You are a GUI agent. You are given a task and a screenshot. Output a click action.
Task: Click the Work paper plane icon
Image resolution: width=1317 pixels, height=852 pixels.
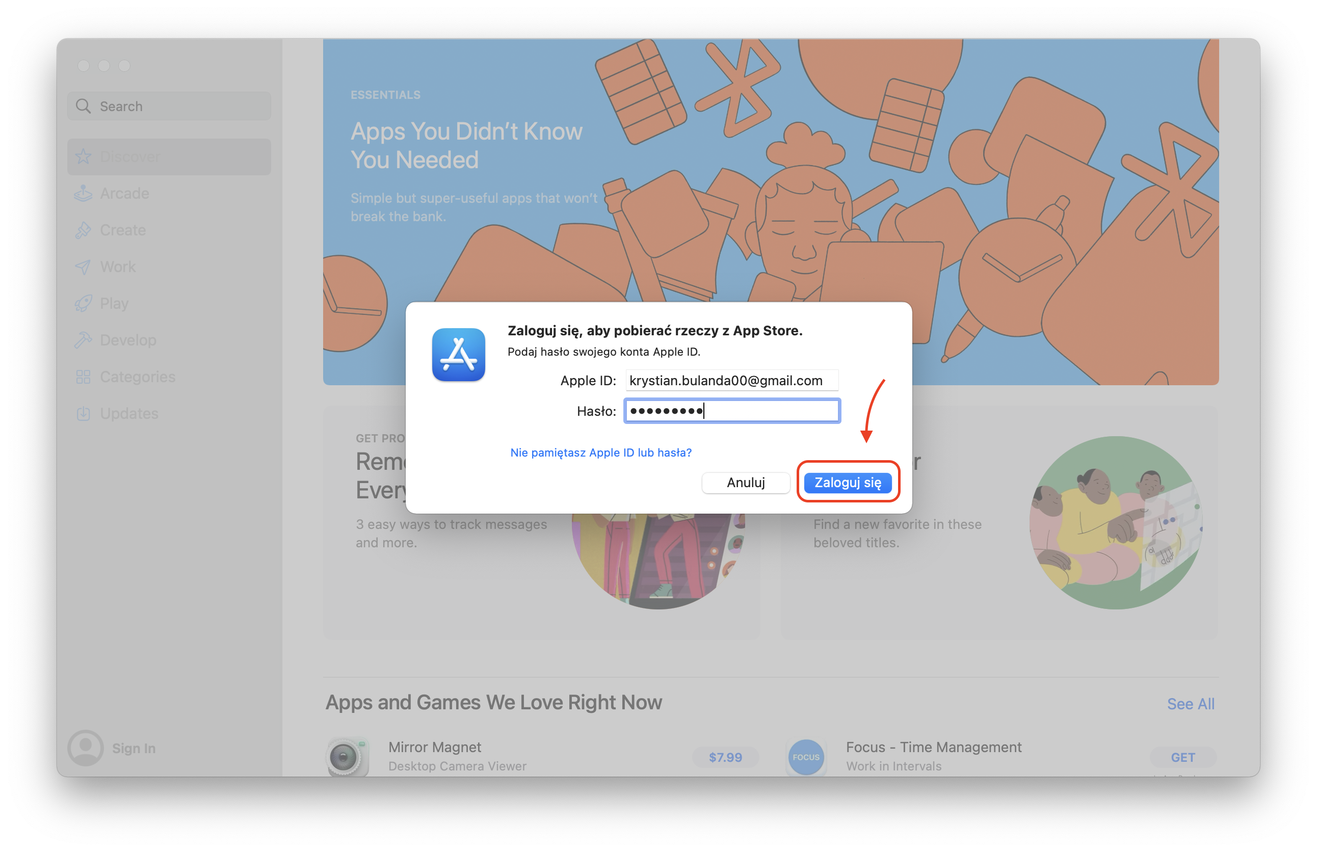[83, 267]
